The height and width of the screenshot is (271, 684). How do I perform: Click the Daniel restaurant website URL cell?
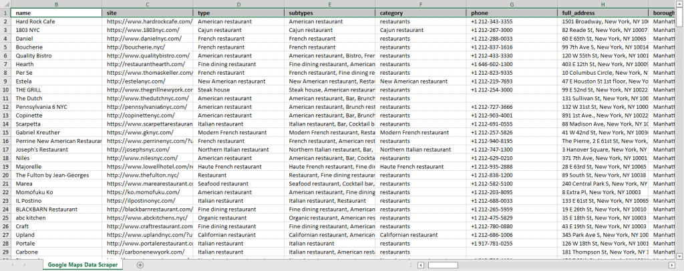tap(147, 39)
